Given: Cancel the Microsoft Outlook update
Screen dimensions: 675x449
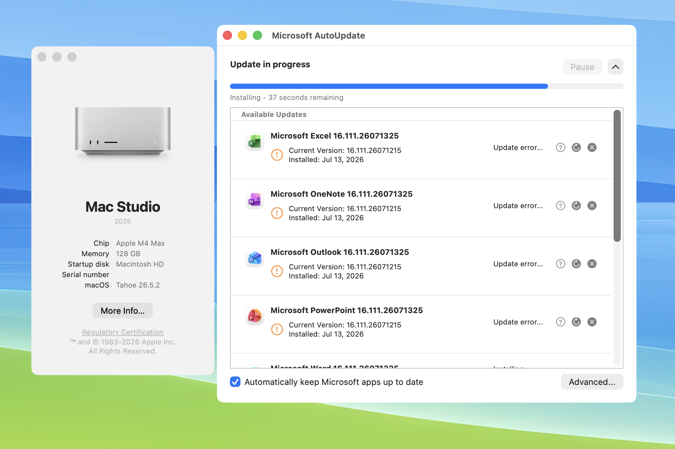Looking at the screenshot, I should point(592,264).
